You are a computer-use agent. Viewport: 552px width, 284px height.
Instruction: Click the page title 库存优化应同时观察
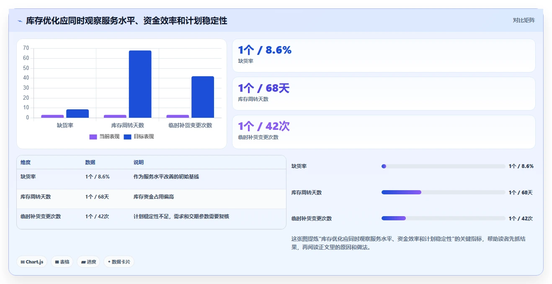click(x=126, y=21)
